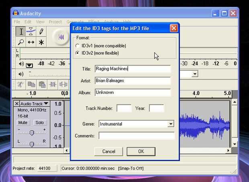Click vertical scrollbar up arrow
Image resolution: width=249 pixels, height=182 pixels.
(x=235, y=102)
